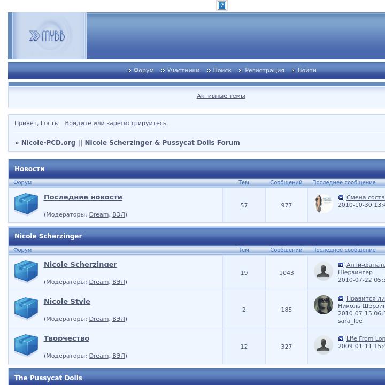385x385 pixels.
Task: Click the Сообщений column header under Nicole Scherzinger
Action: [x=286, y=250]
